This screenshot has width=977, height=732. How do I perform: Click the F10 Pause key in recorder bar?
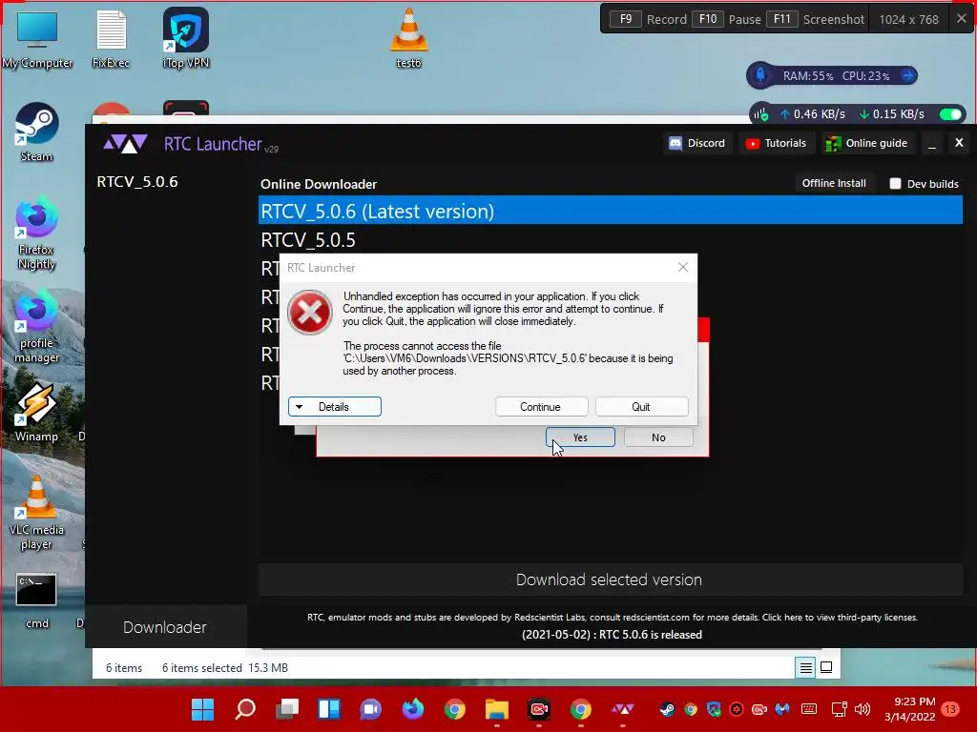[708, 19]
